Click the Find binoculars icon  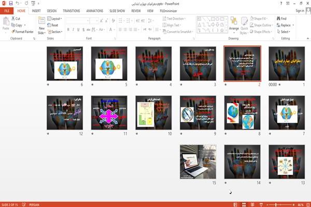pyautogui.click(x=278, y=19)
